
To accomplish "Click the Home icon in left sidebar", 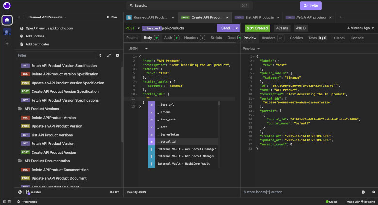I will point(7,20).
